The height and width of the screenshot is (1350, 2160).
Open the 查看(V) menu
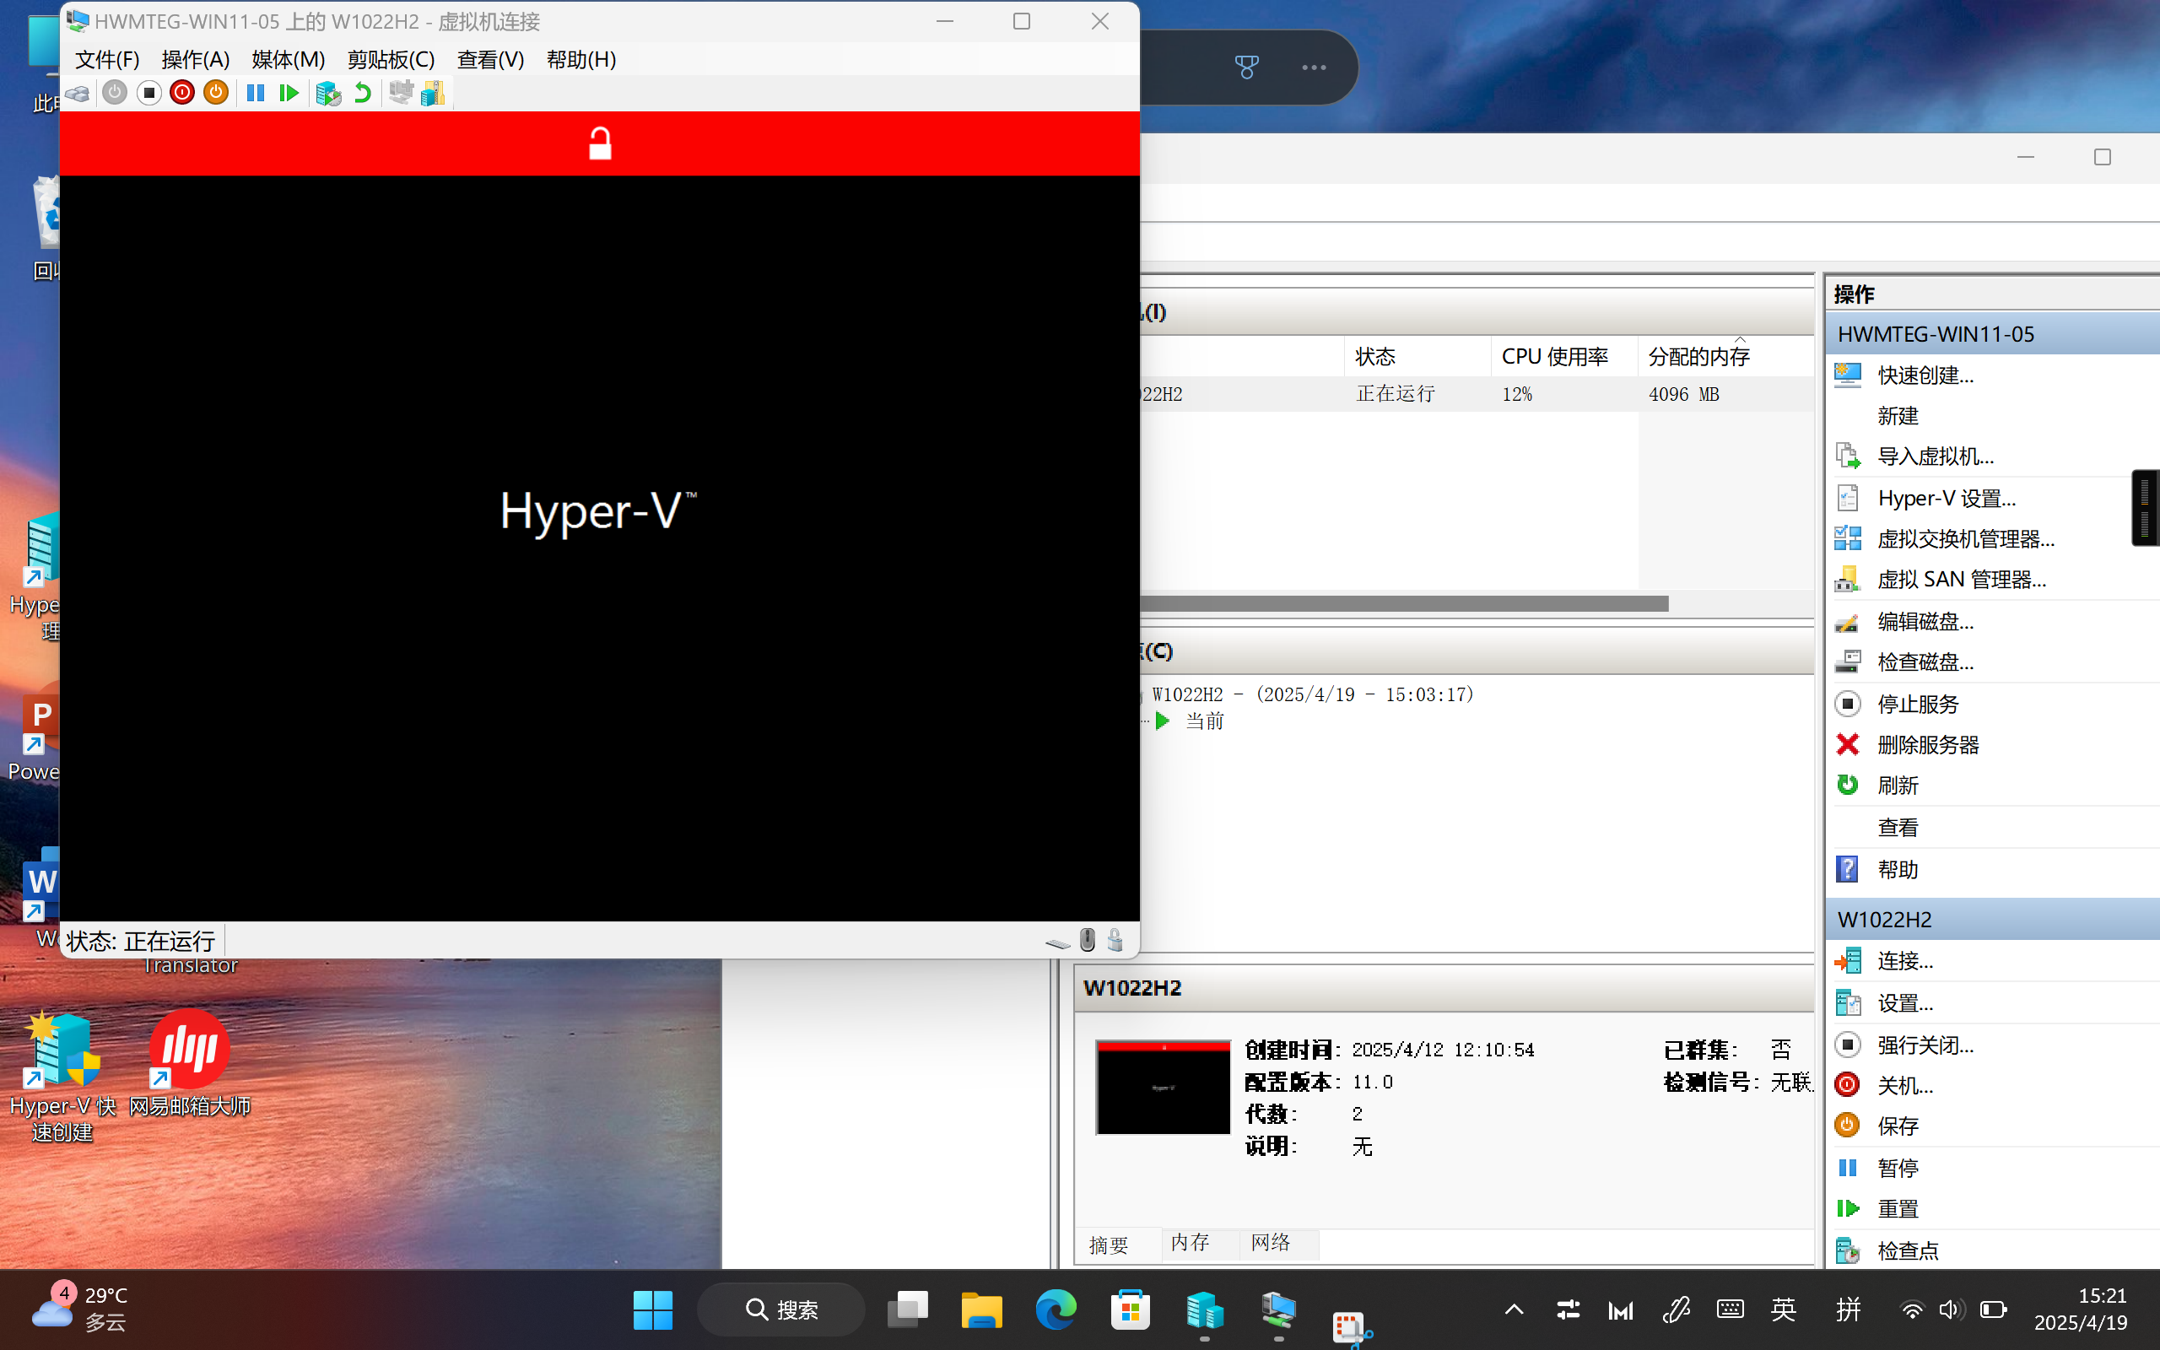490,60
